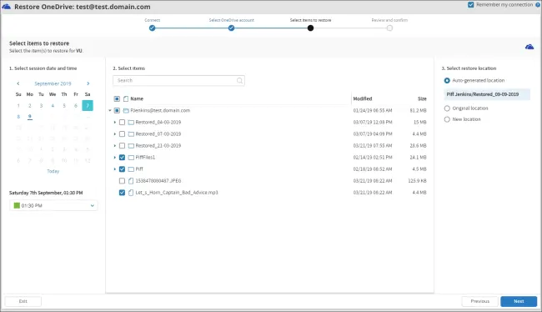The height and width of the screenshot is (312, 542).
Task: Click the folder icon of PiffFiles1
Action: coord(131,158)
